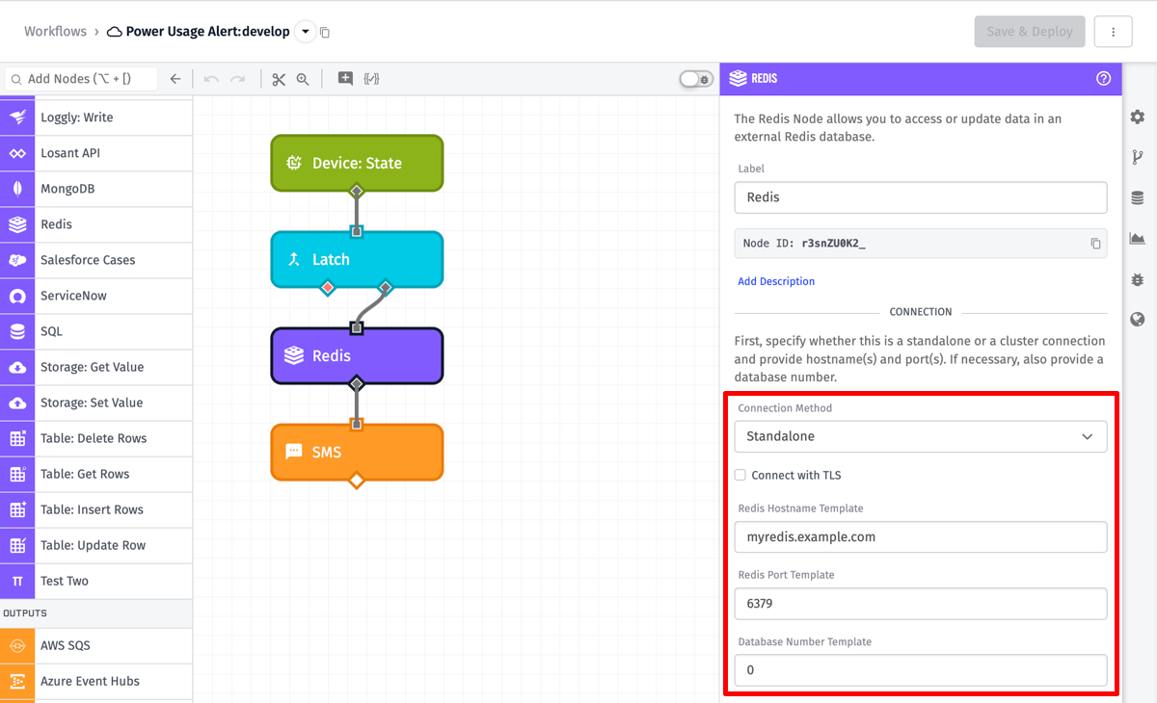
Task: Copy workflow name icon next to version dropdown
Action: pos(325,33)
